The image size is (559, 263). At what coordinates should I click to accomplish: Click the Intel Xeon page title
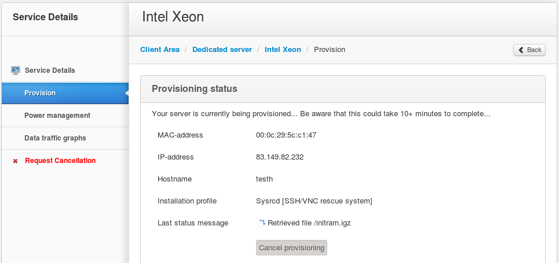(173, 17)
